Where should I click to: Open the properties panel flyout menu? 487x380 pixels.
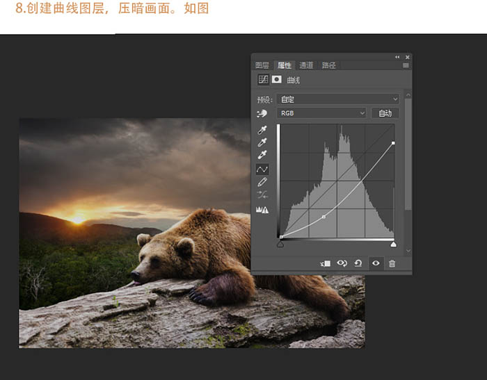click(406, 65)
